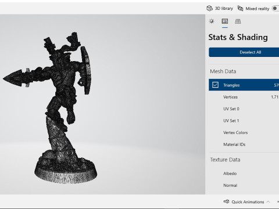Select the Normal texture option
Screen dimensions: 279x209
click(244, 185)
